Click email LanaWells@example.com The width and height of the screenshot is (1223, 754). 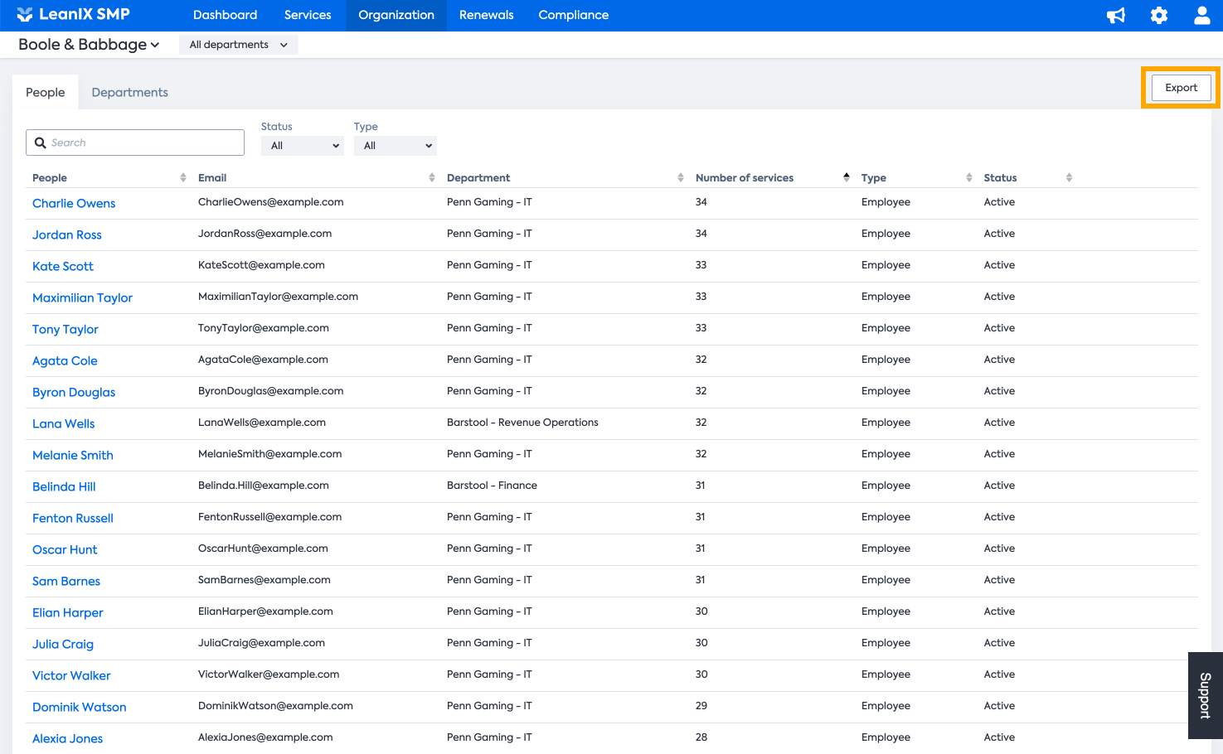coord(262,423)
